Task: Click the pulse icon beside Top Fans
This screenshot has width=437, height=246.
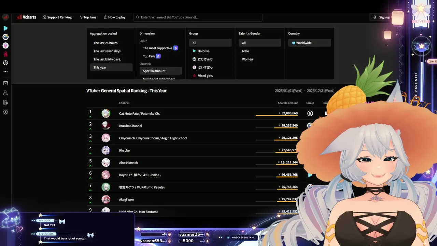Action: (x=81, y=17)
